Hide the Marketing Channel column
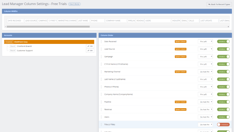 223,72
